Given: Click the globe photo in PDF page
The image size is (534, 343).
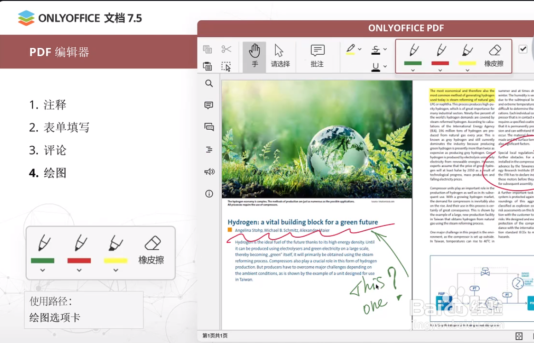Looking at the screenshot, I should pos(317,139).
